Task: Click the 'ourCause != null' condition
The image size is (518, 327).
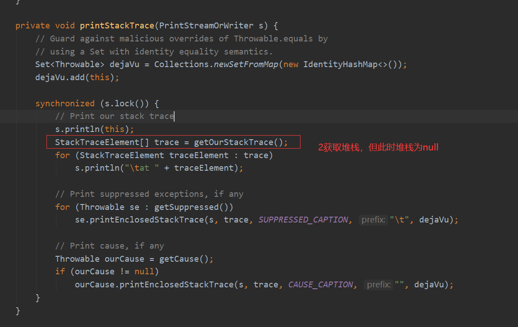Action: pos(115,272)
